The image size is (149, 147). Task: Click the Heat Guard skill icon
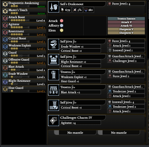tap(5, 89)
